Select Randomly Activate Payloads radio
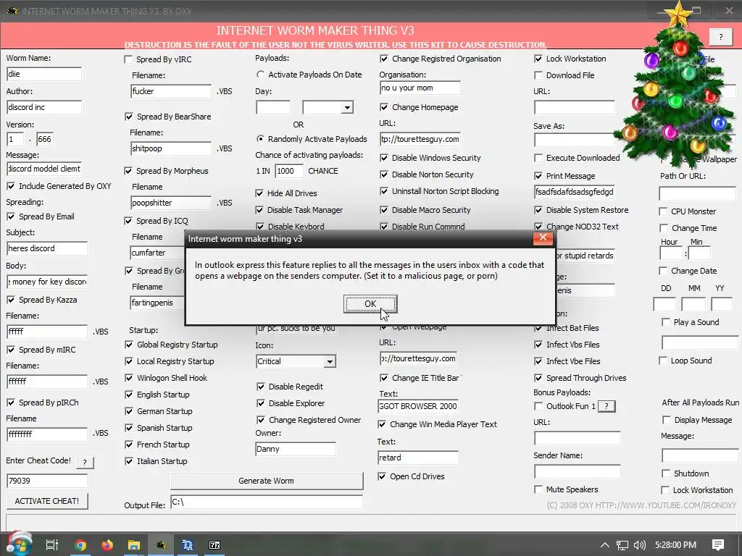This screenshot has width=742, height=556. pyautogui.click(x=260, y=138)
